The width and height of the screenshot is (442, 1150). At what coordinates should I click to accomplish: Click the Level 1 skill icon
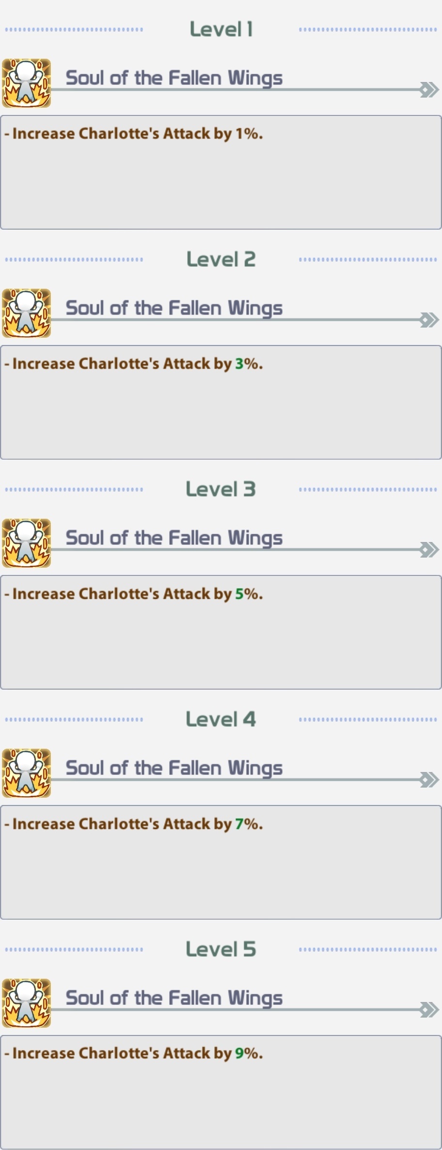[27, 83]
